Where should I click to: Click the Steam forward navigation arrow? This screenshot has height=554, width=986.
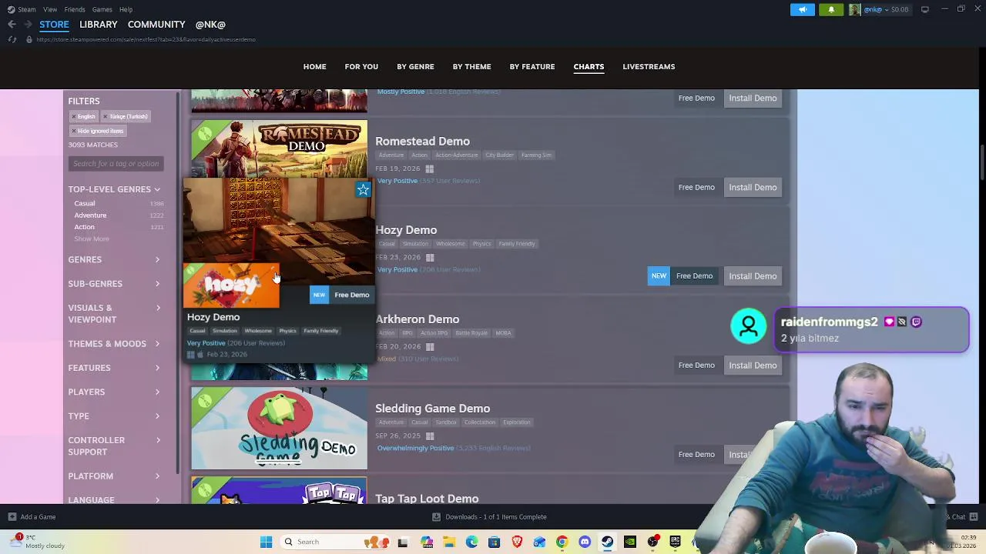pos(28,25)
